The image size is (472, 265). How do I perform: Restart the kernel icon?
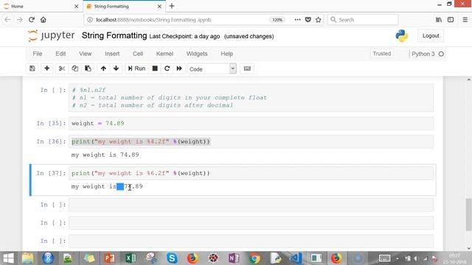167,68
